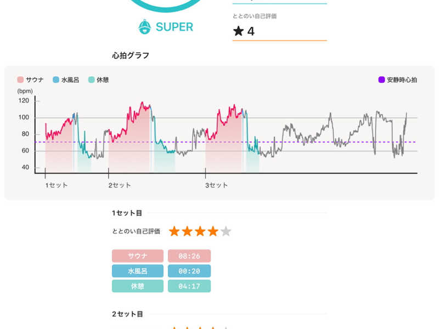Click the first orange star in set 1 rating
The image size is (439, 329).
pyautogui.click(x=175, y=231)
